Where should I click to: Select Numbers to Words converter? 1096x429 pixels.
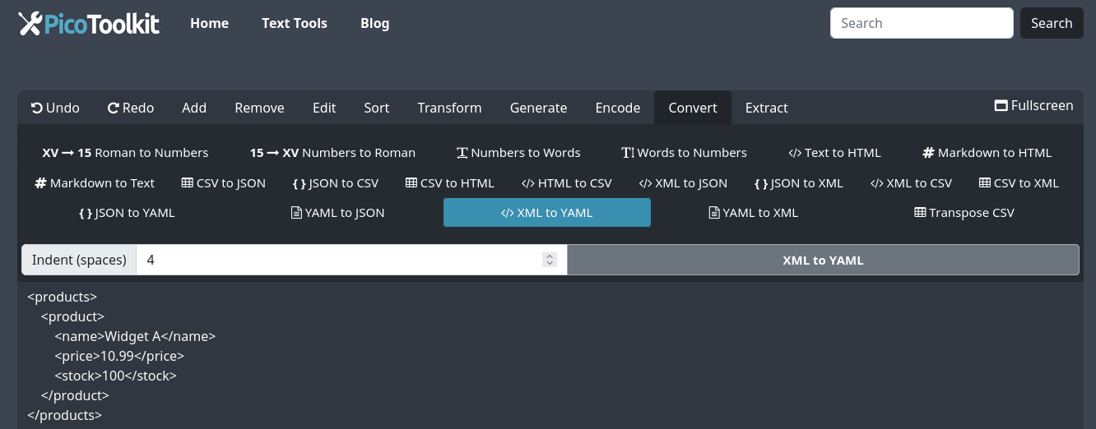coord(518,153)
